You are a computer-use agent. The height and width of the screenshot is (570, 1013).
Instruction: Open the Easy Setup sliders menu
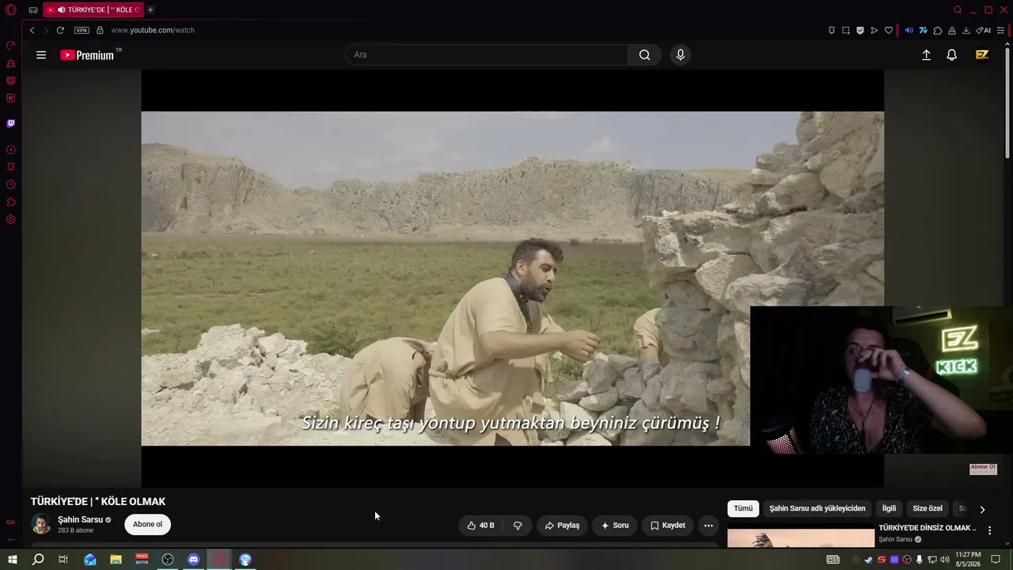pyautogui.click(x=1000, y=30)
